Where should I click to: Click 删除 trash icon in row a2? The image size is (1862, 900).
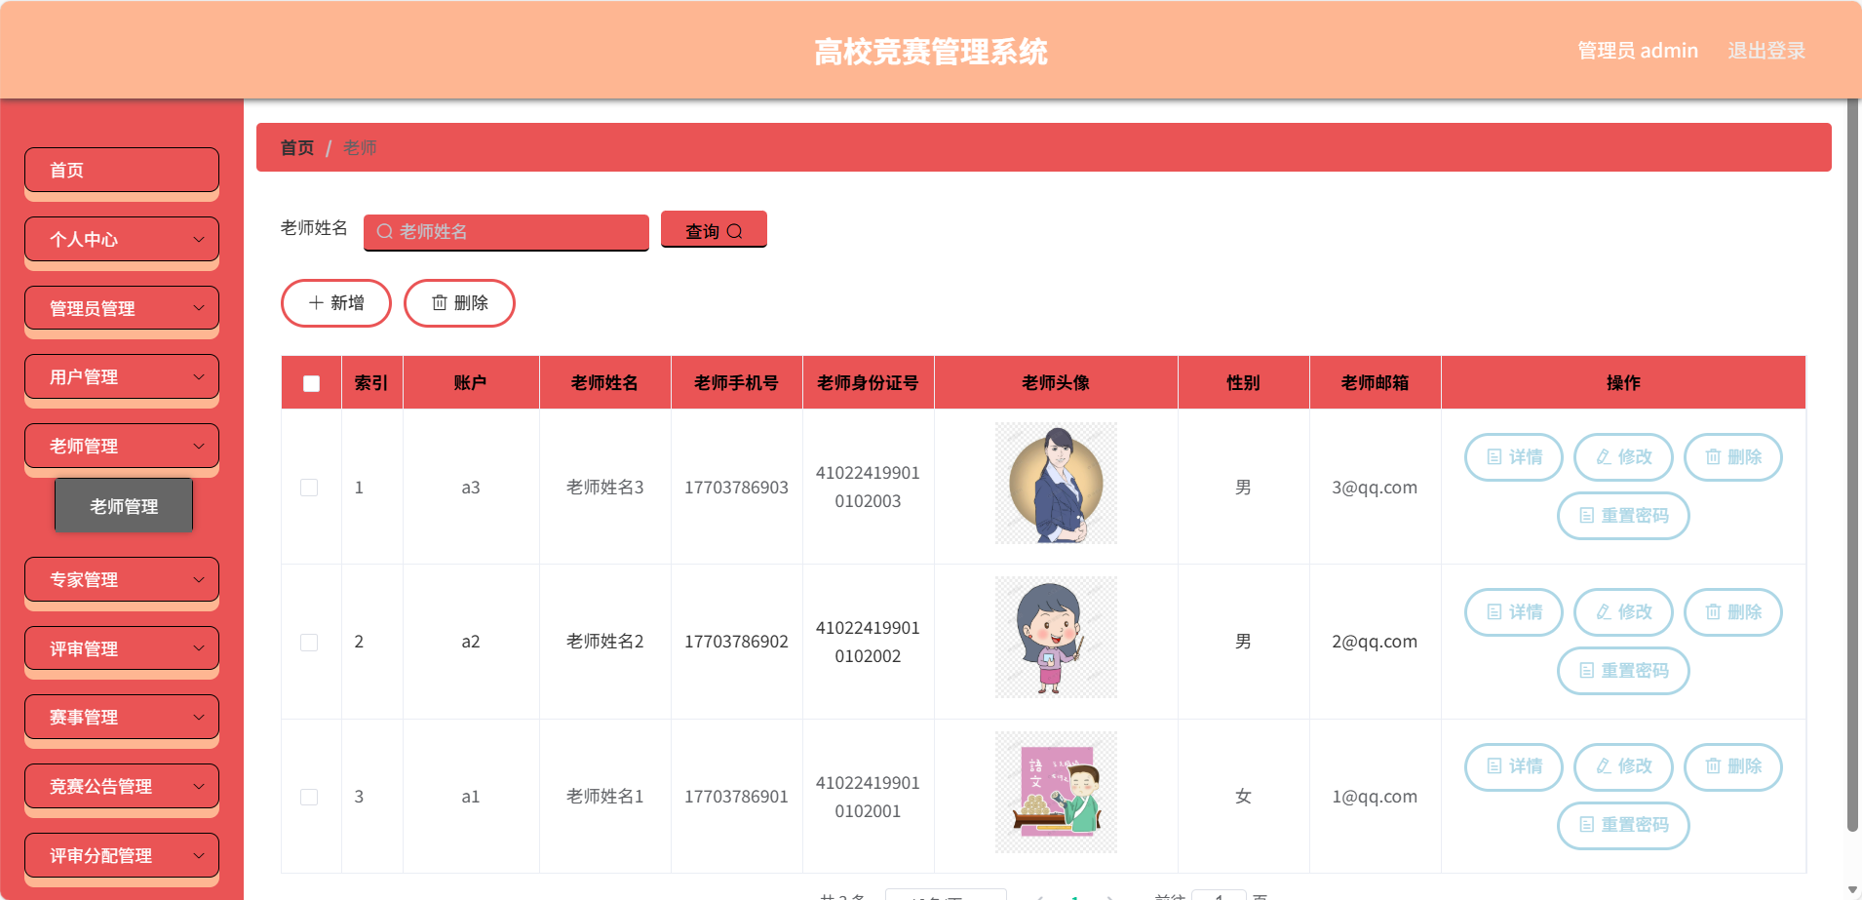tap(1713, 612)
